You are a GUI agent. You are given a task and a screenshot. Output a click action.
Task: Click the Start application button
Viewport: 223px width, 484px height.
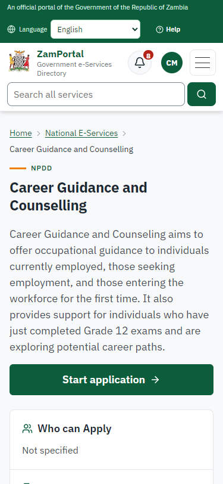pyautogui.click(x=112, y=379)
